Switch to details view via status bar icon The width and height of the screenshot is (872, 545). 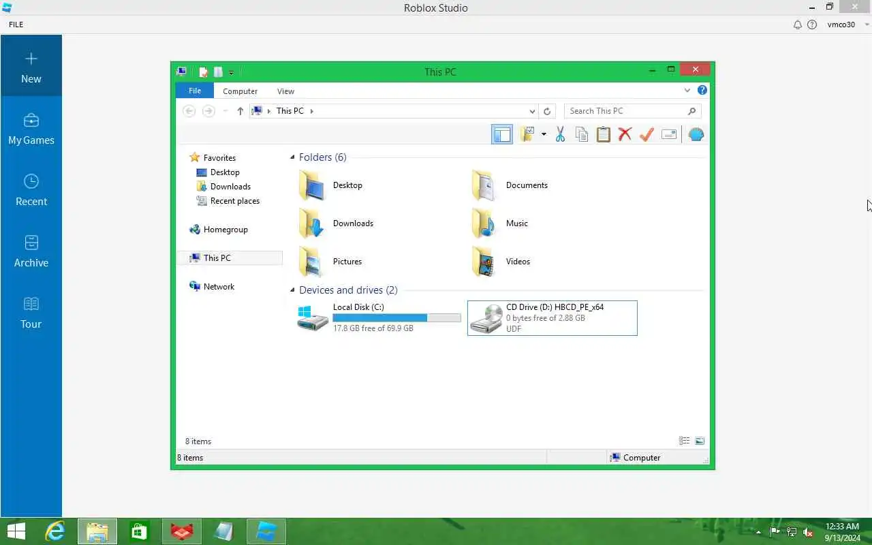[x=685, y=441]
